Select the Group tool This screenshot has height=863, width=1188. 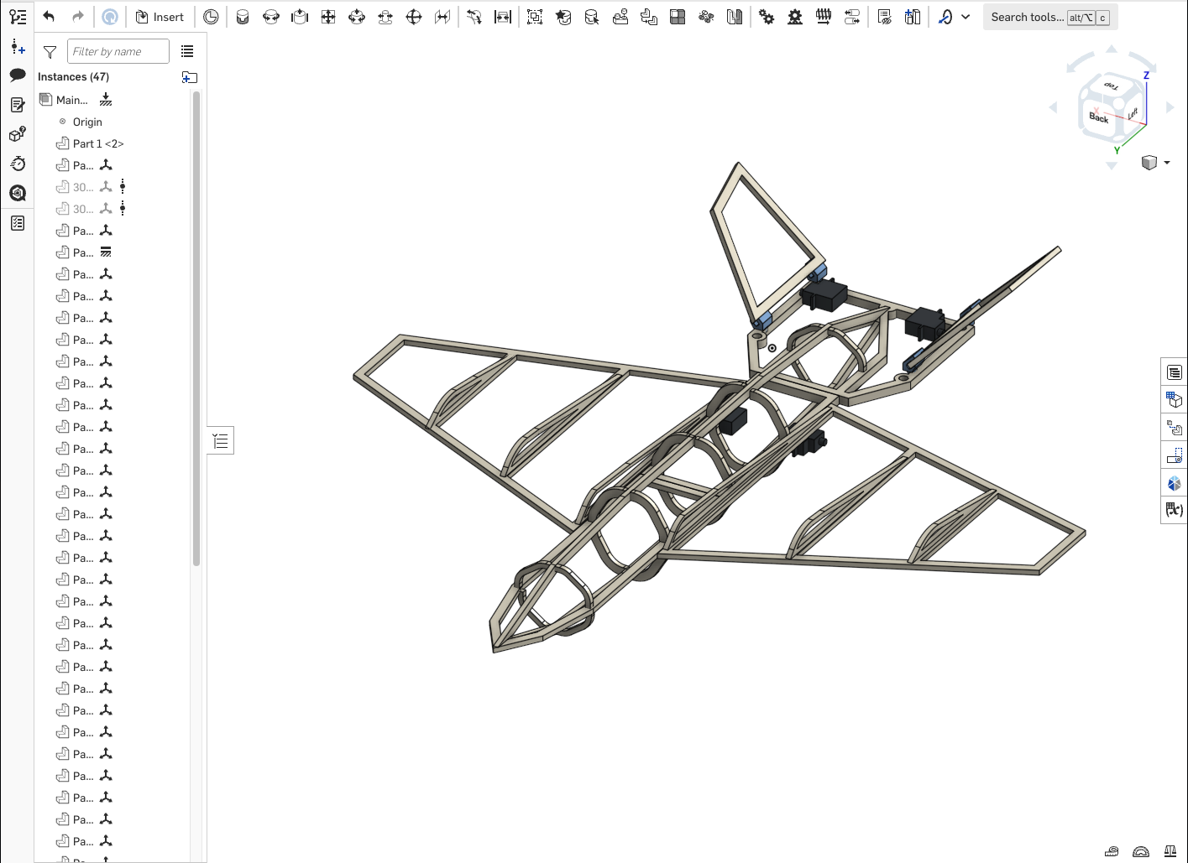point(535,17)
